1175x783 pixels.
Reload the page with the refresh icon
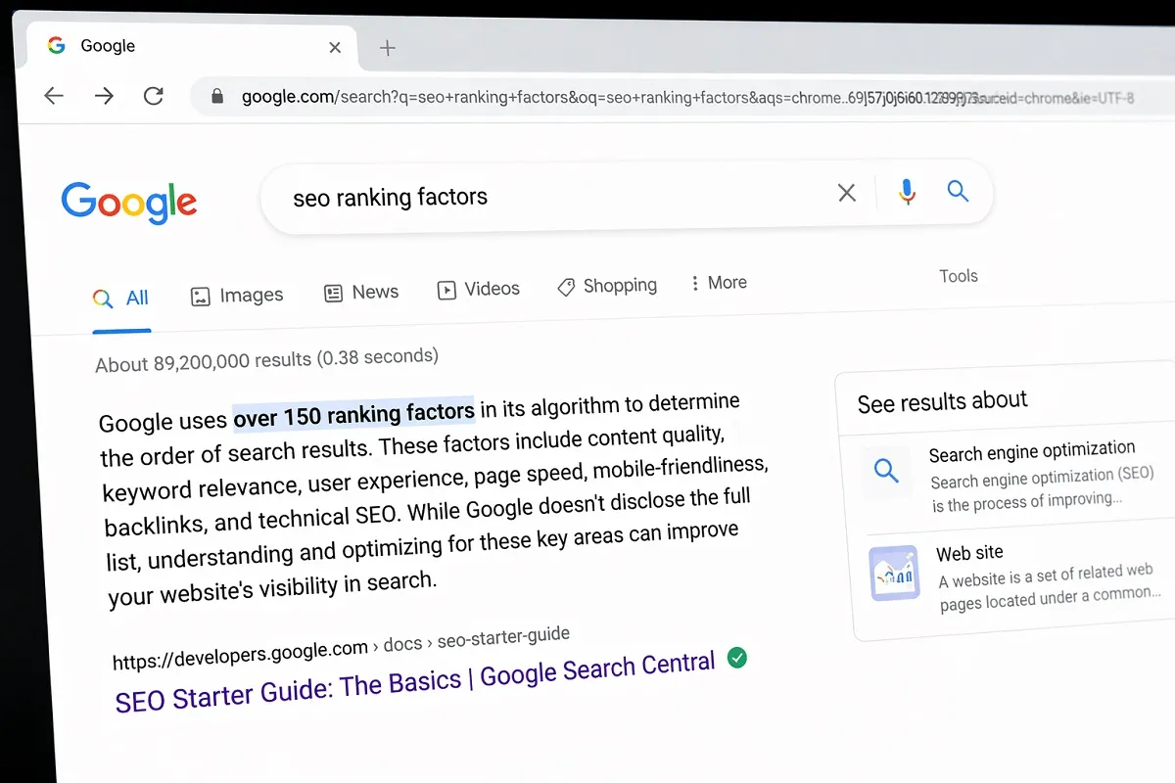153,95
